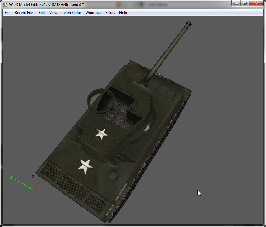Open the Windows menu
This screenshot has width=266, height=227.
pyautogui.click(x=93, y=13)
